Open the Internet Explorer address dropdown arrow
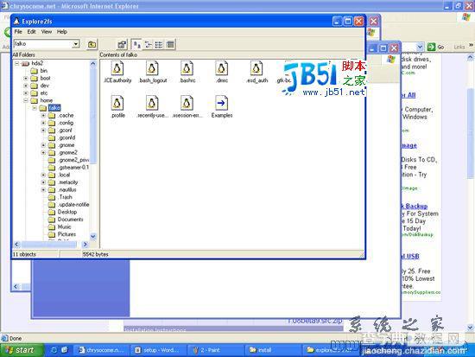 pos(420,47)
